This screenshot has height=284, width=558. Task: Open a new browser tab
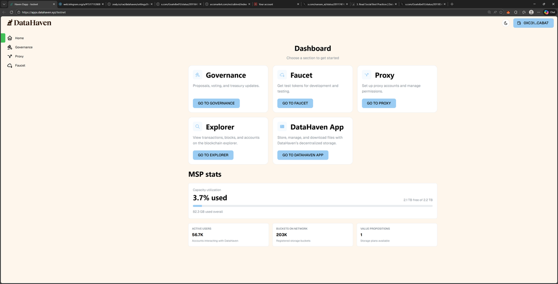click(x=452, y=4)
